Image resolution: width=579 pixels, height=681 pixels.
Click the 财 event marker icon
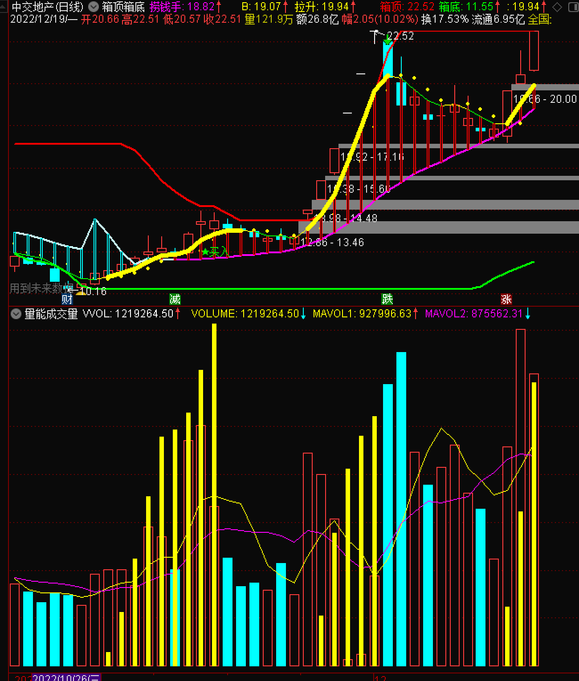(67, 299)
